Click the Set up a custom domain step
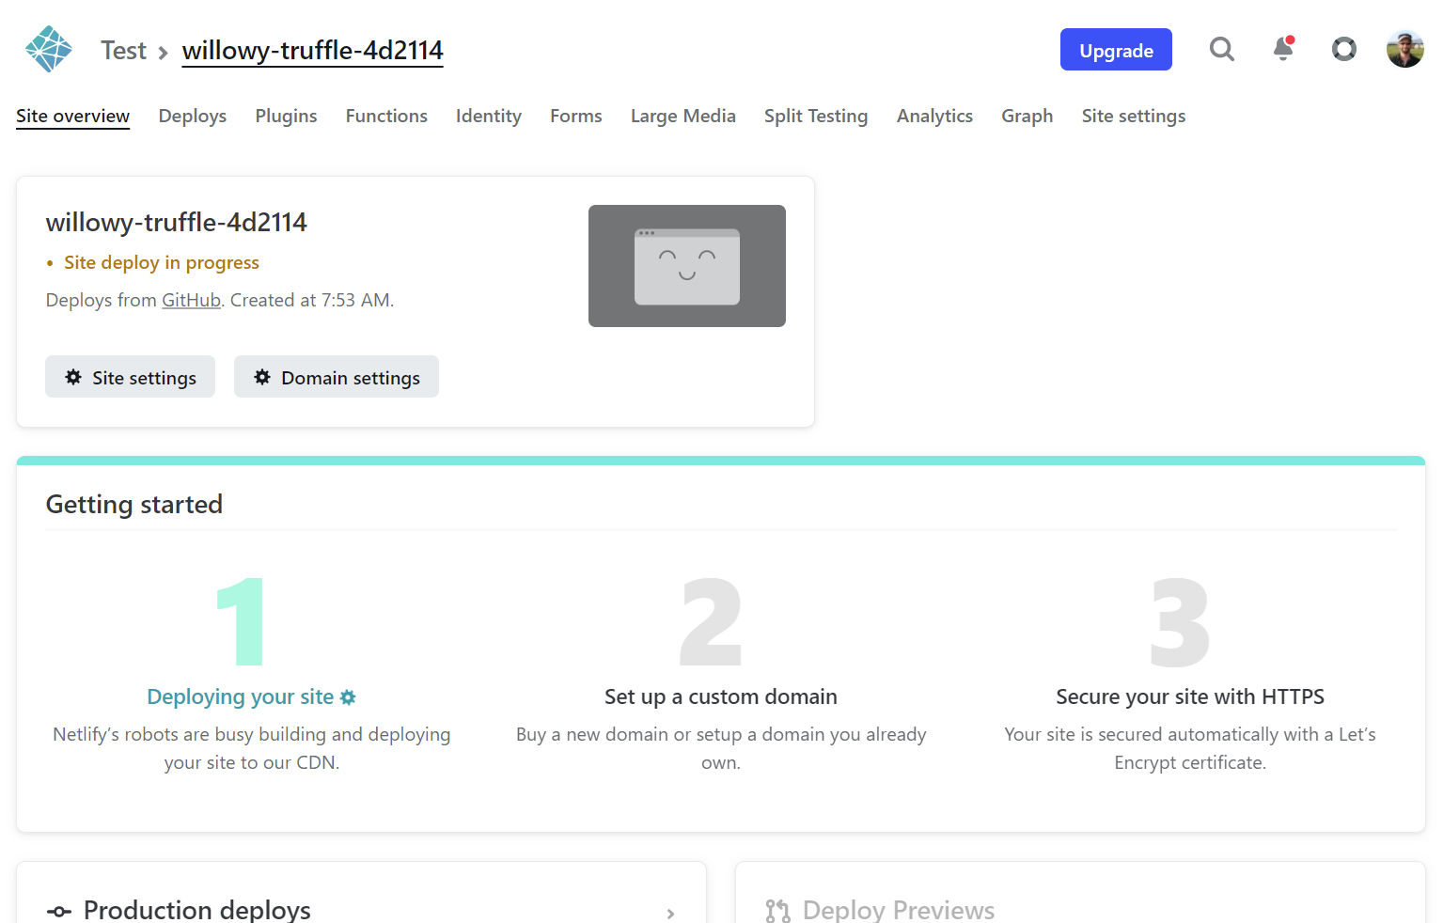This screenshot has width=1443, height=923. 721,696
